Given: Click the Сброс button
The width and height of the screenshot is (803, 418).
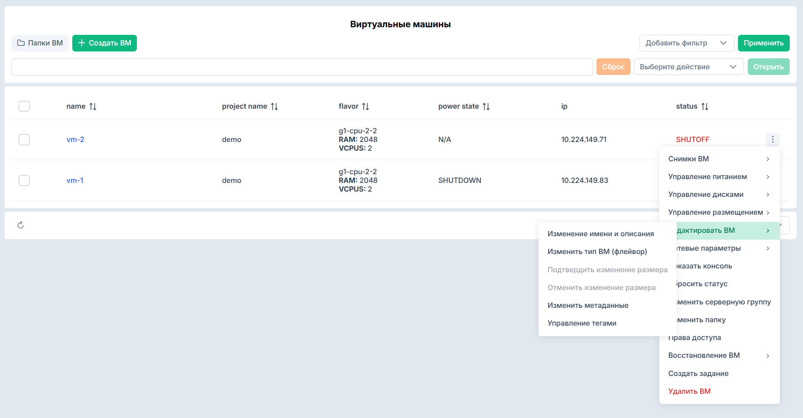Looking at the screenshot, I should (x=613, y=67).
